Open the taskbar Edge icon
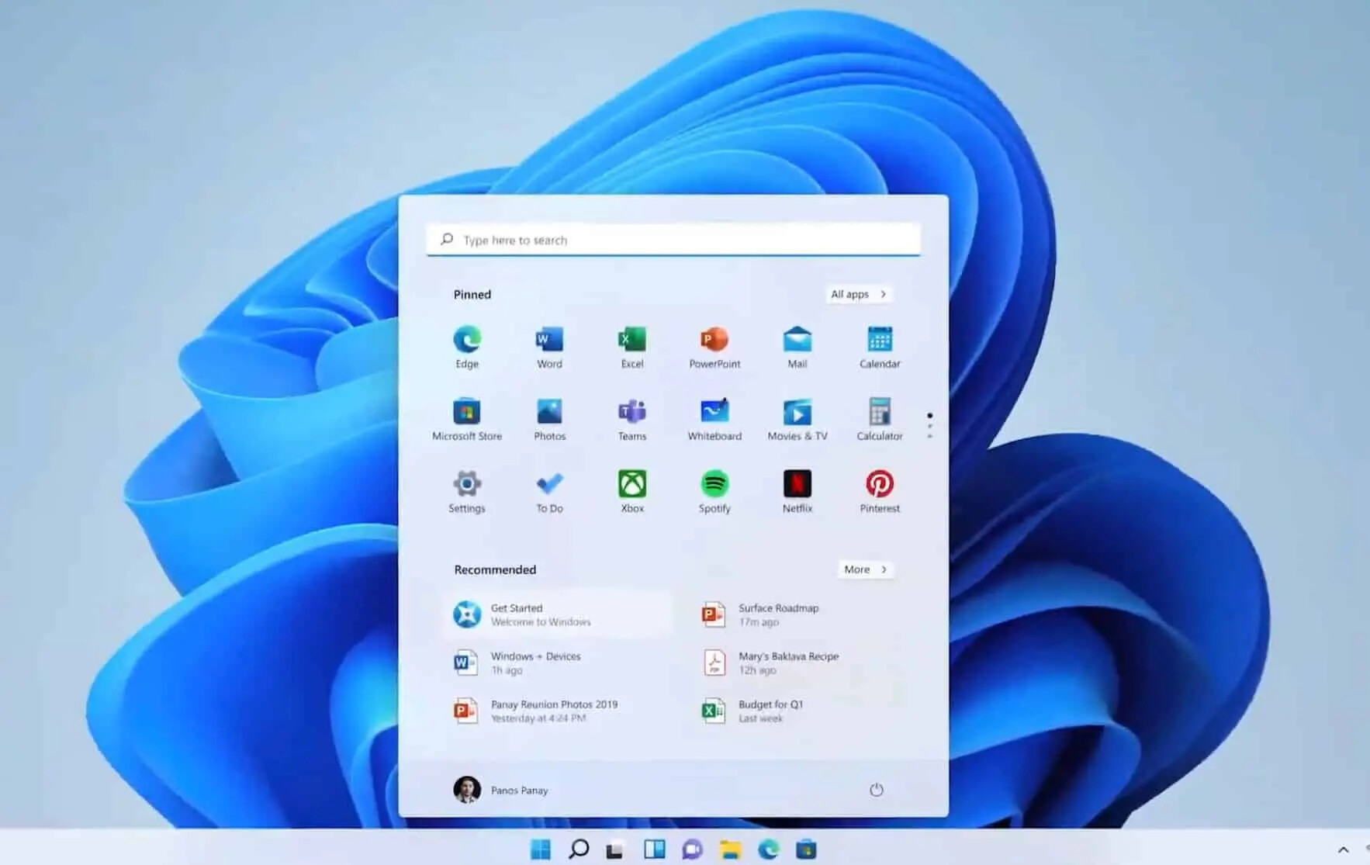1370x865 pixels. [x=768, y=849]
